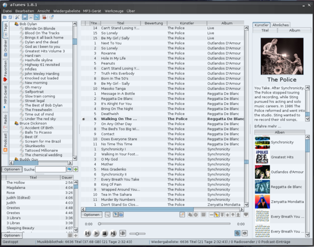314x247 pixels.
Task: Select Blood On The Tracks album
Action: coord(42,33)
